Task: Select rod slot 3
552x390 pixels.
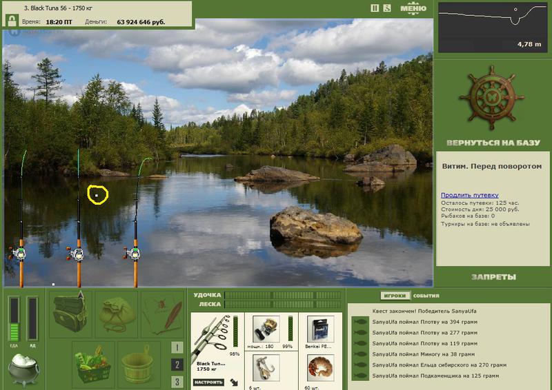Action: [177, 382]
